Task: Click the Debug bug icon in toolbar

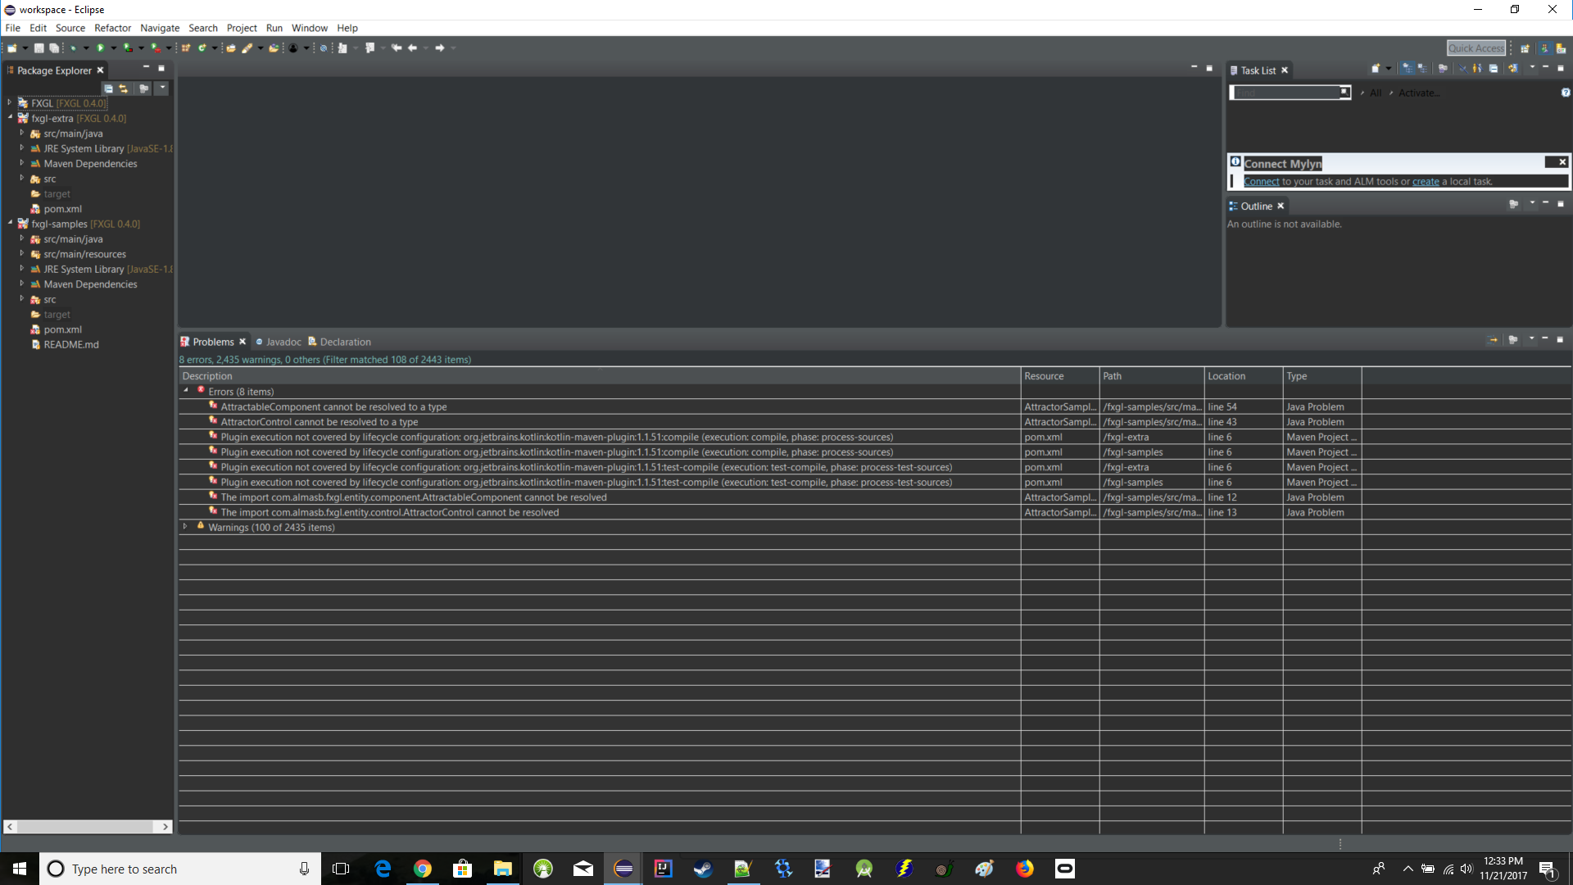Action: pyautogui.click(x=73, y=48)
